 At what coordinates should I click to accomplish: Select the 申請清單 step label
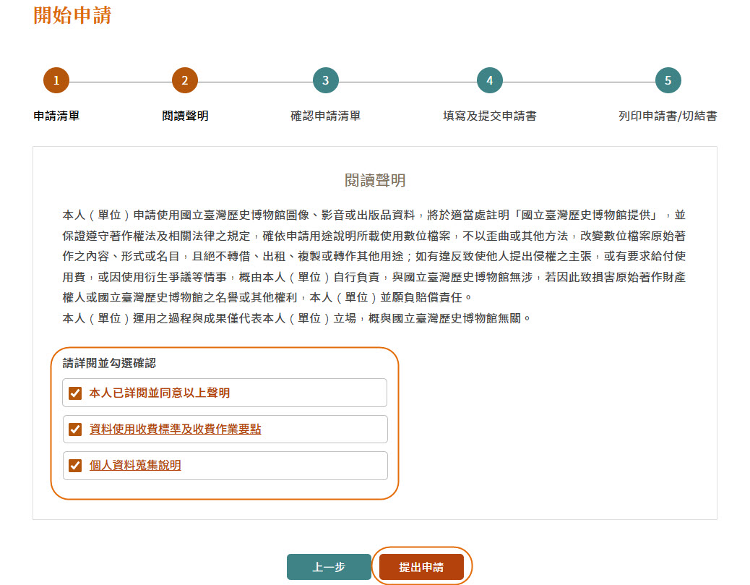[56, 116]
